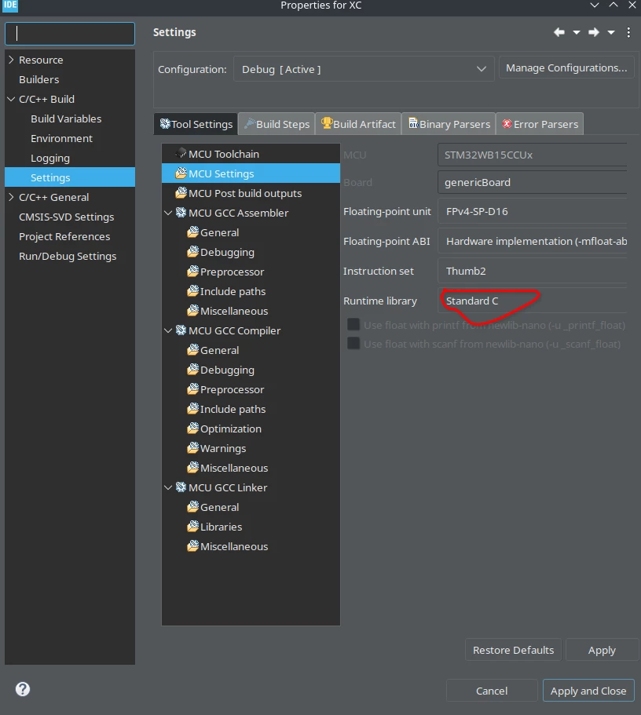Enable float with scanf from newlib-nano
The image size is (641, 715).
pyautogui.click(x=353, y=343)
